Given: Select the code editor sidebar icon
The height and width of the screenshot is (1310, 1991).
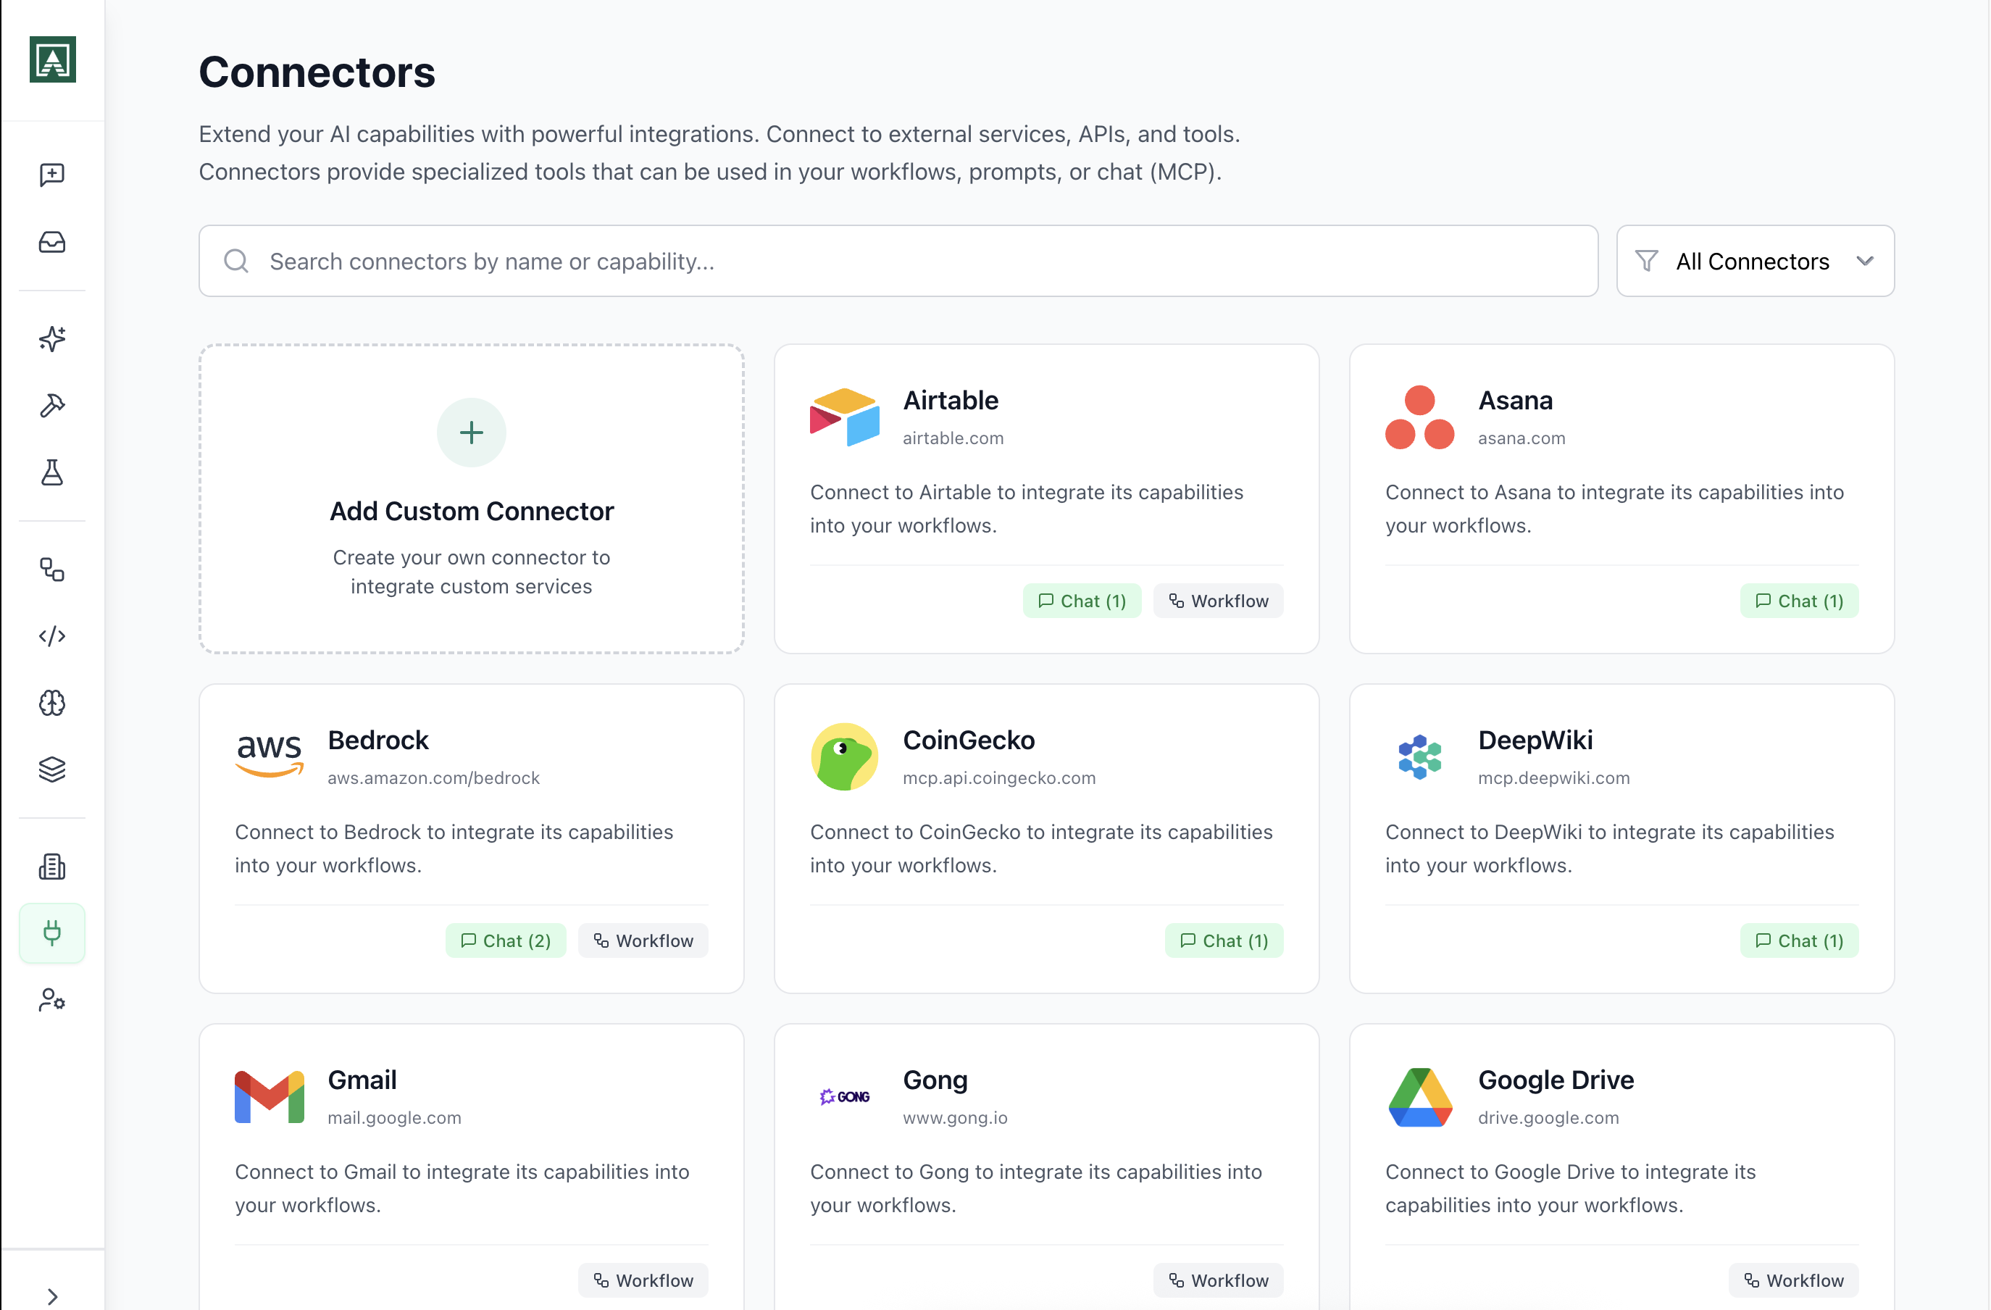Looking at the screenshot, I should (x=52, y=635).
